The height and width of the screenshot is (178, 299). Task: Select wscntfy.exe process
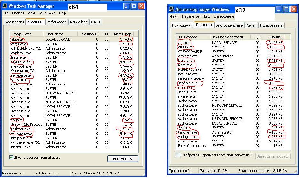tap(72, 147)
